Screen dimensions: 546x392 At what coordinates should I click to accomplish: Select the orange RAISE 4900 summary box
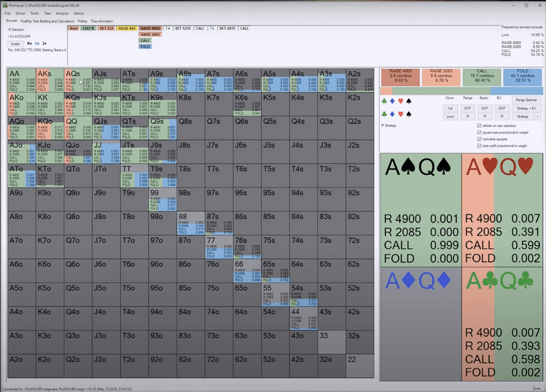(400, 77)
